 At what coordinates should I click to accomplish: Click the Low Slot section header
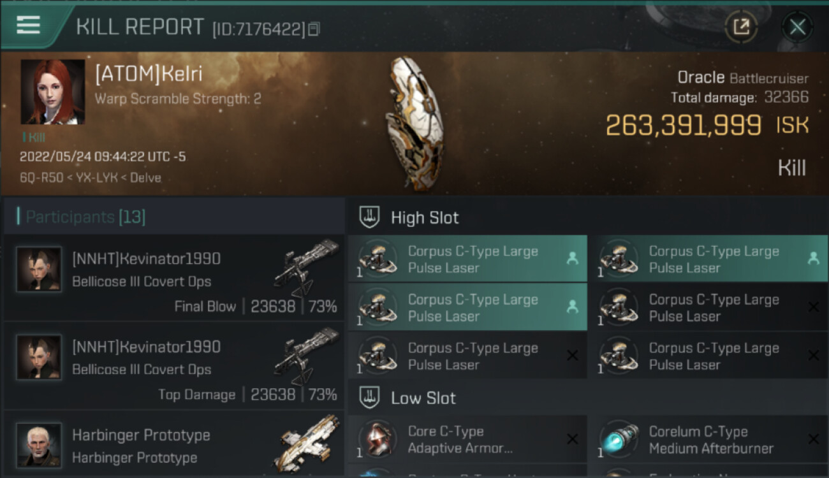[x=423, y=398]
